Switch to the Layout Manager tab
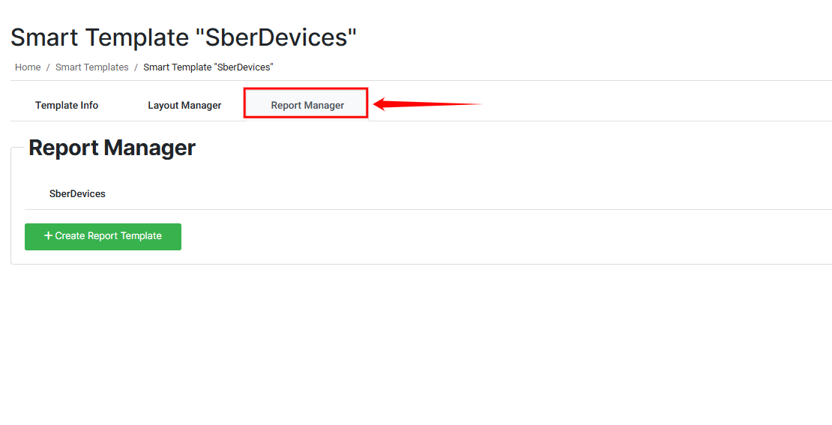The width and height of the screenshot is (832, 425). pyautogui.click(x=184, y=106)
